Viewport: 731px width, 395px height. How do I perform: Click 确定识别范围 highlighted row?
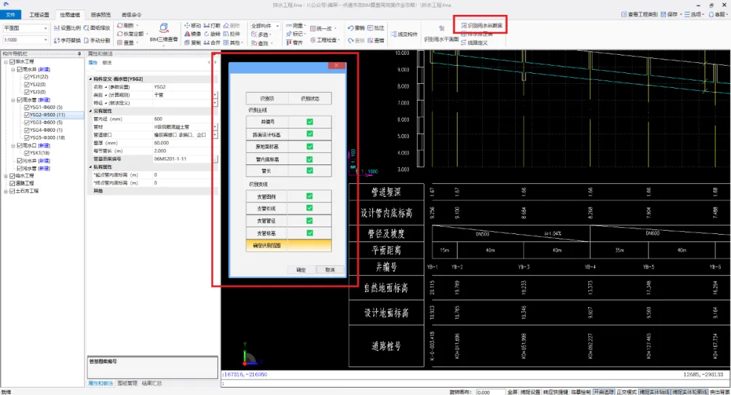(x=288, y=245)
